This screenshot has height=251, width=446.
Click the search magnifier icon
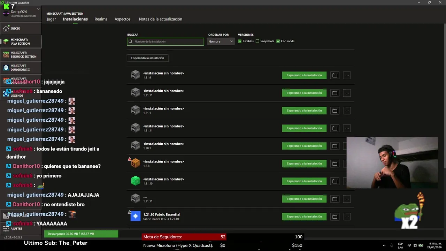click(x=131, y=41)
